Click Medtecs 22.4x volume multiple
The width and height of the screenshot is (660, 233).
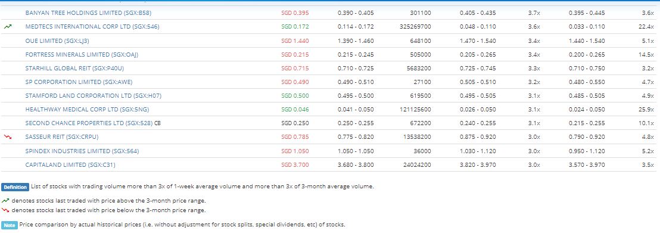(646, 27)
